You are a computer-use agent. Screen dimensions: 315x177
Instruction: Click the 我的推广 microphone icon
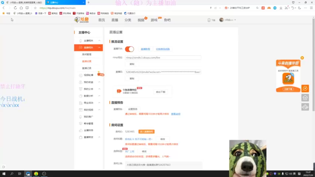coord(81,116)
